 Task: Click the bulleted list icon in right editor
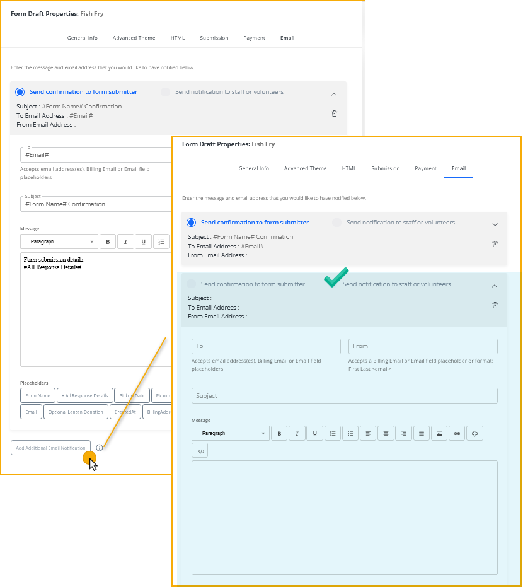click(x=350, y=433)
